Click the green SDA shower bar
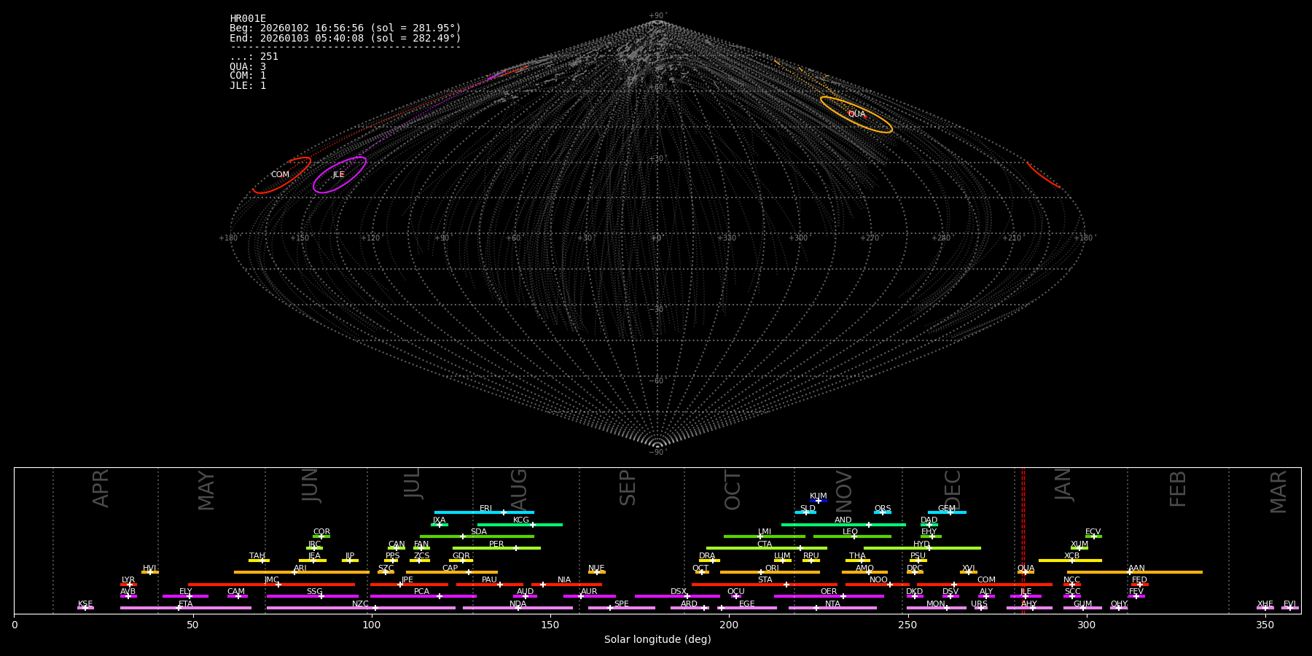 477,536
